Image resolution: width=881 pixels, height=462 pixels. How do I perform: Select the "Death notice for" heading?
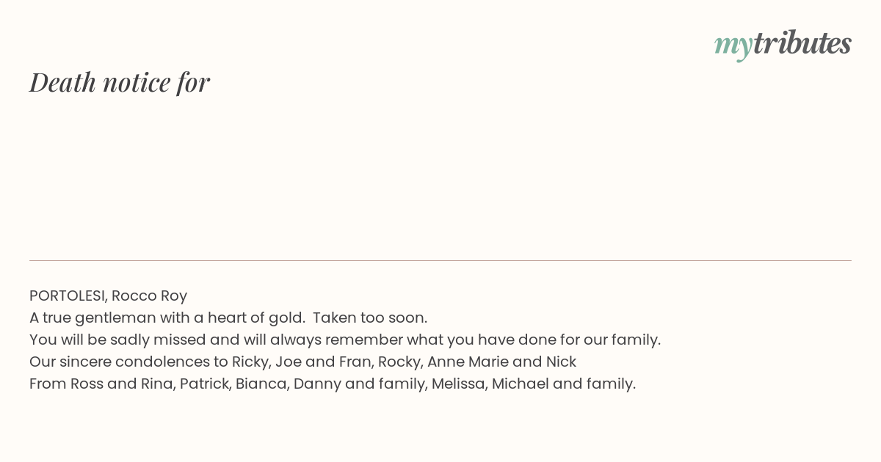pos(120,82)
